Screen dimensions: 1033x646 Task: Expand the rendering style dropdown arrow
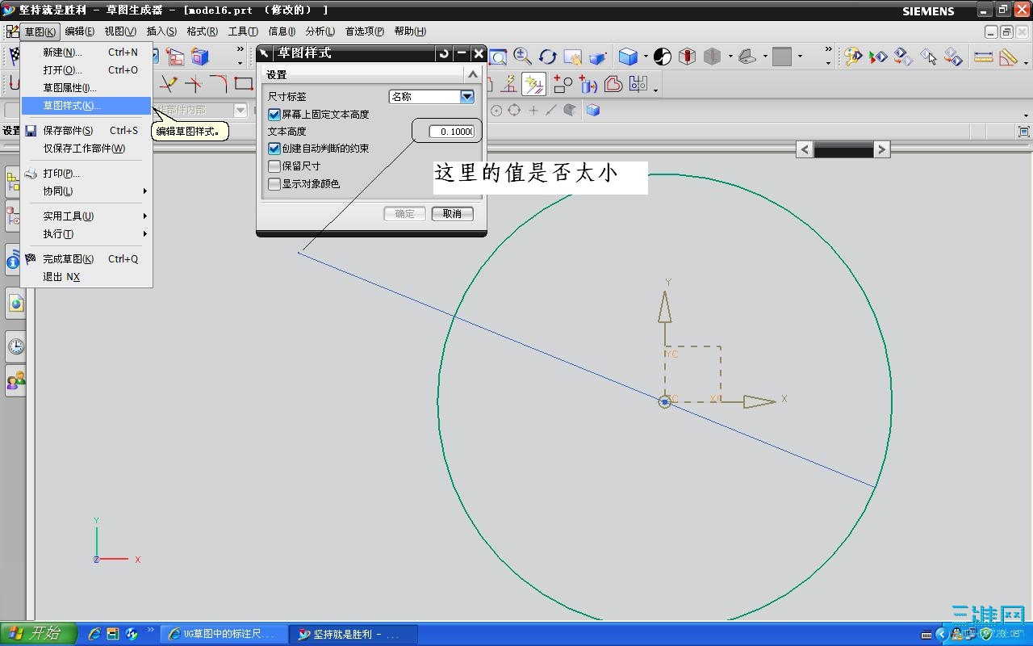[646, 57]
